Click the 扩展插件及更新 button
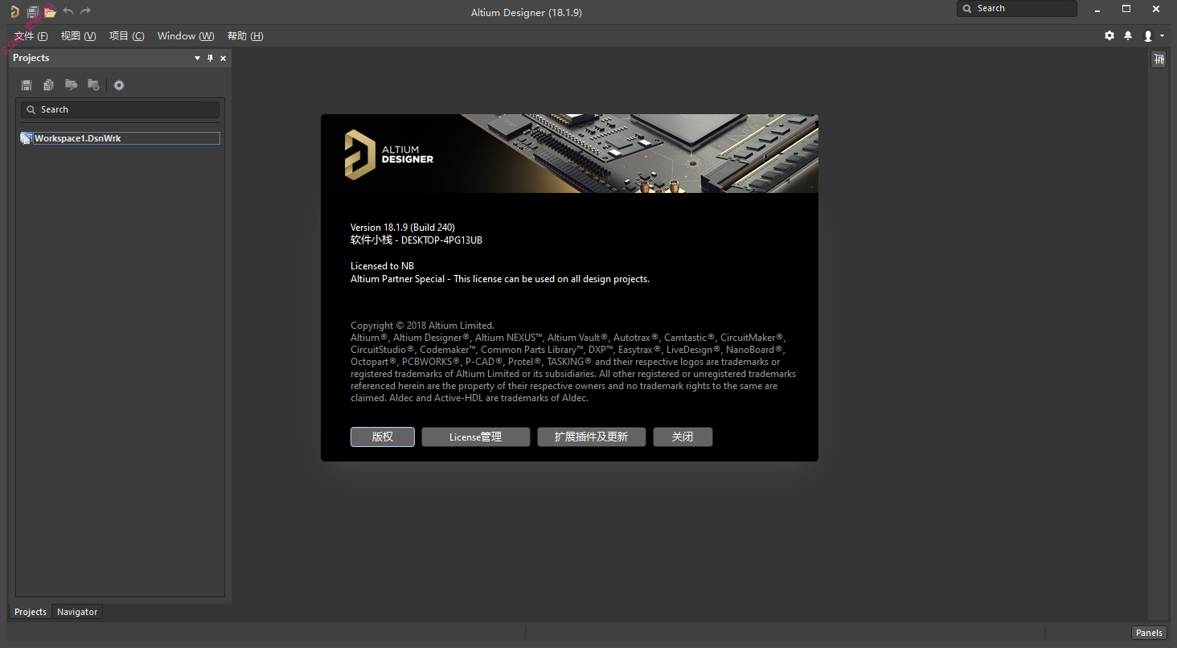The height and width of the screenshot is (648, 1177). point(592,437)
